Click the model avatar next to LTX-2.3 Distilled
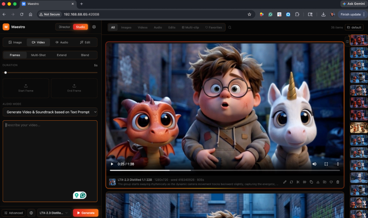Image resolution: width=368 pixels, height=218 pixels. (x=112, y=182)
